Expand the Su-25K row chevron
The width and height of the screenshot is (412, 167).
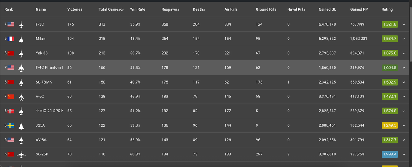tap(404, 154)
